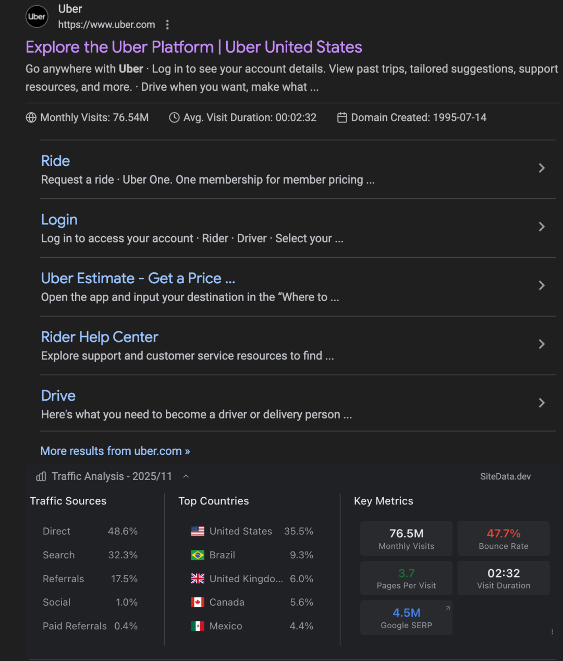
Task: Expand the Rider Help Center arrow
Action: 542,344
